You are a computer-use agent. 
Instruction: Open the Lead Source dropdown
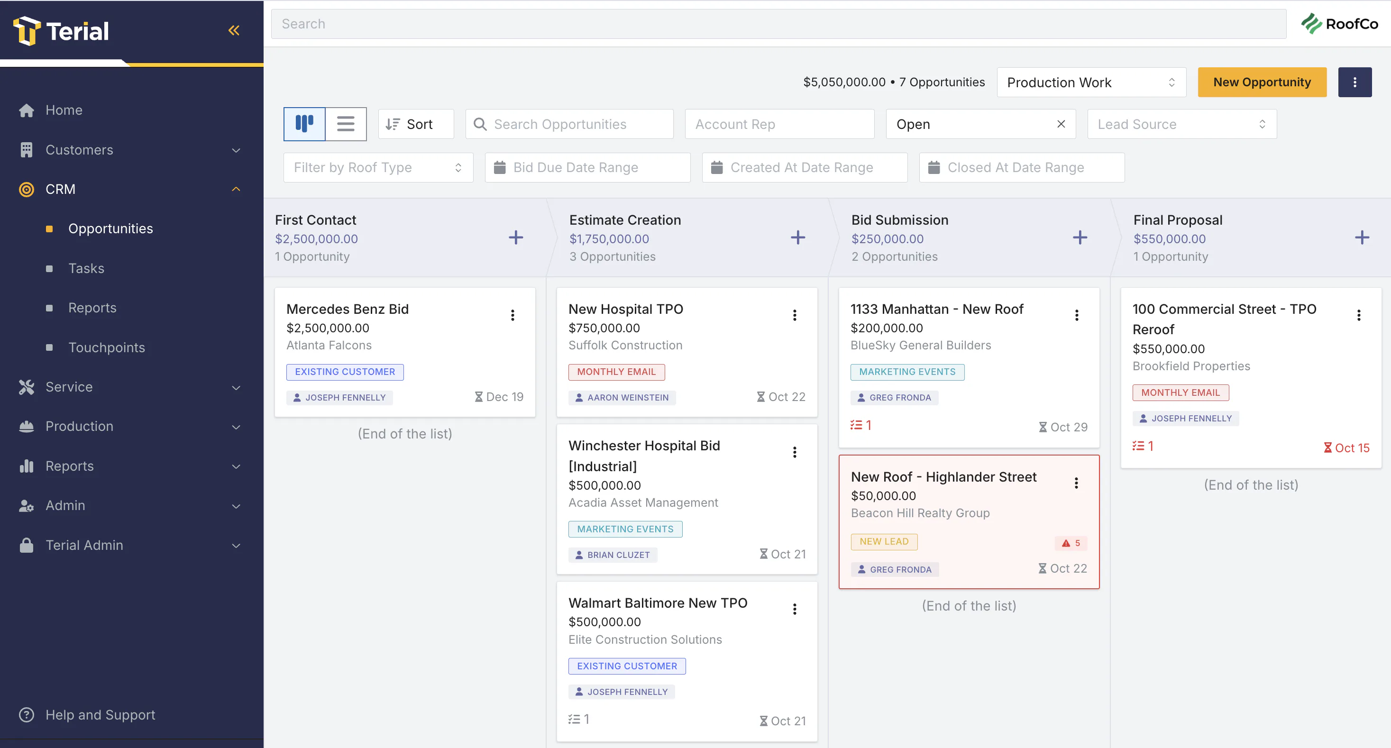1181,124
